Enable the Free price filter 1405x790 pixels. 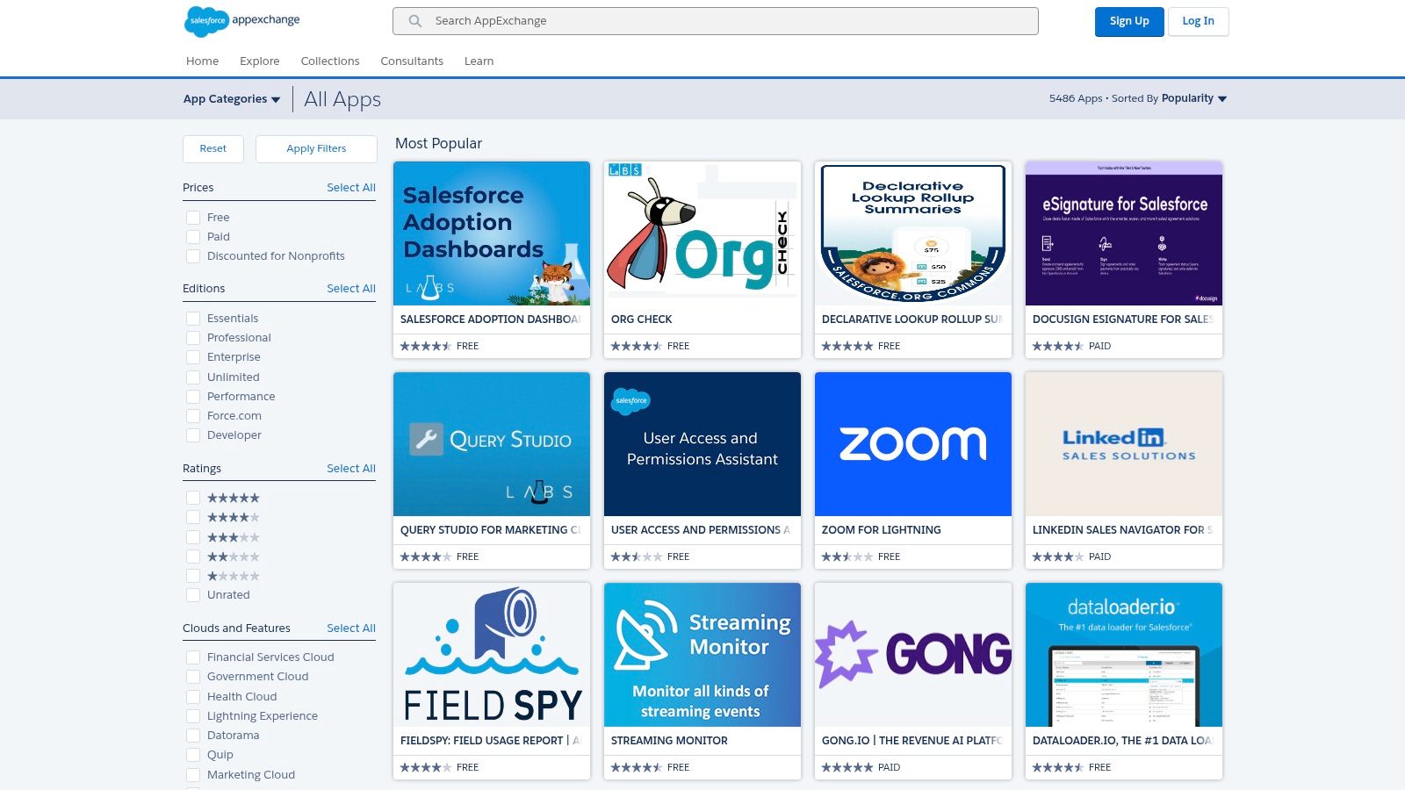(x=193, y=217)
